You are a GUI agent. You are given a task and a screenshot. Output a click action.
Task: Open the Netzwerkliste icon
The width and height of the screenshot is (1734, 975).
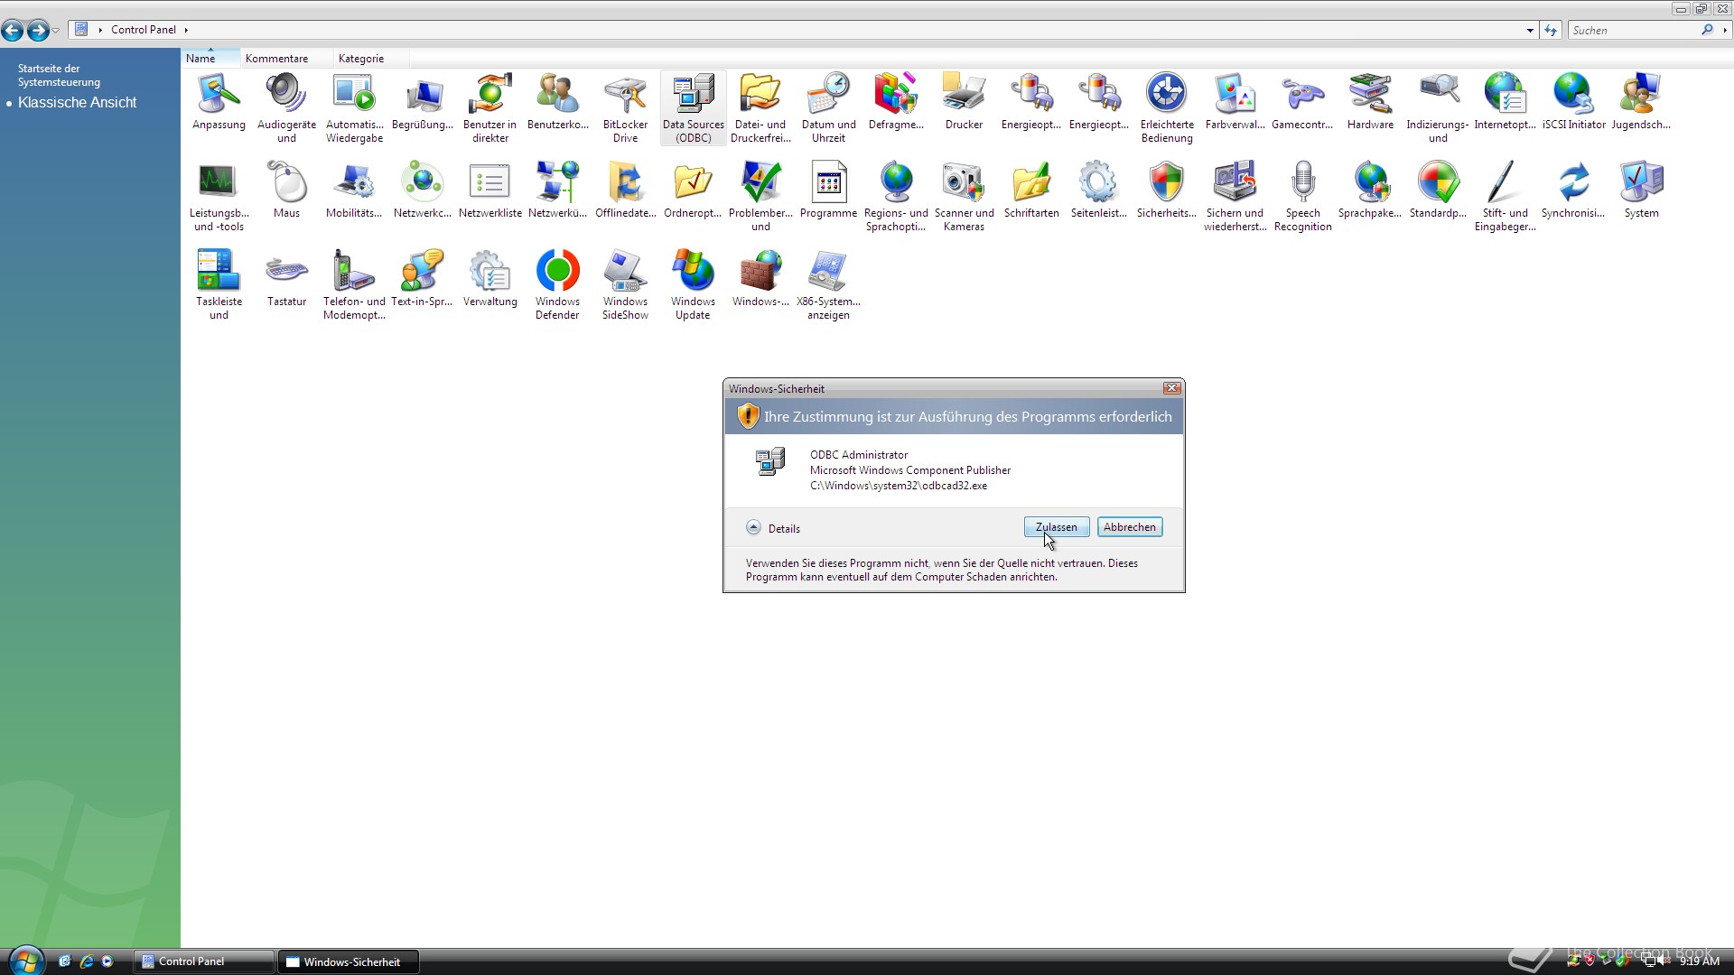coord(489,190)
